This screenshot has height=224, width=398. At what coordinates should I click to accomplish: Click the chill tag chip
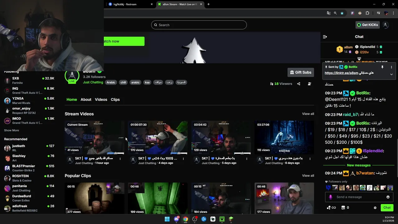click(123, 82)
